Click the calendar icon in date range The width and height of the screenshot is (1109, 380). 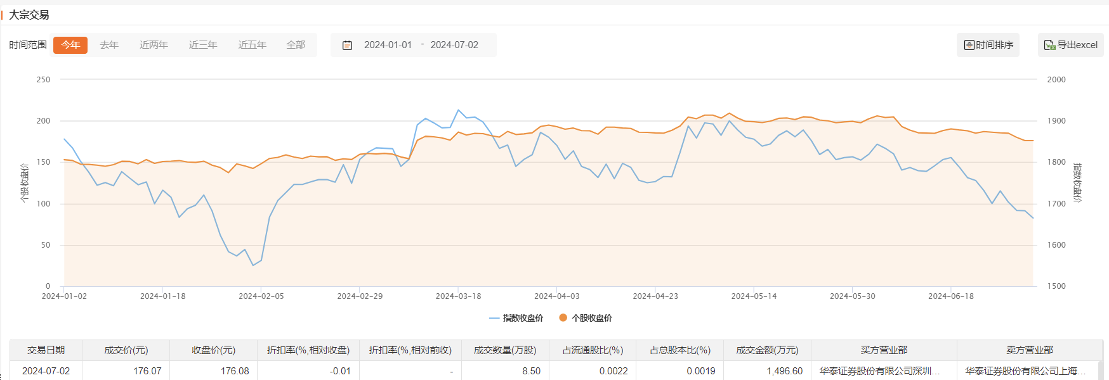pos(347,45)
